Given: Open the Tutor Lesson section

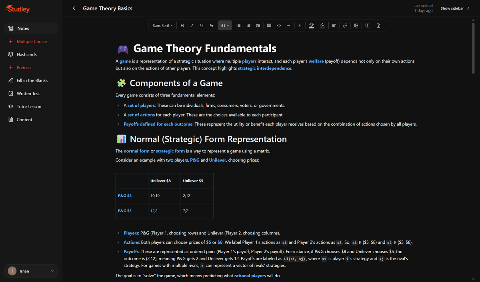Looking at the screenshot, I should [31, 107].
